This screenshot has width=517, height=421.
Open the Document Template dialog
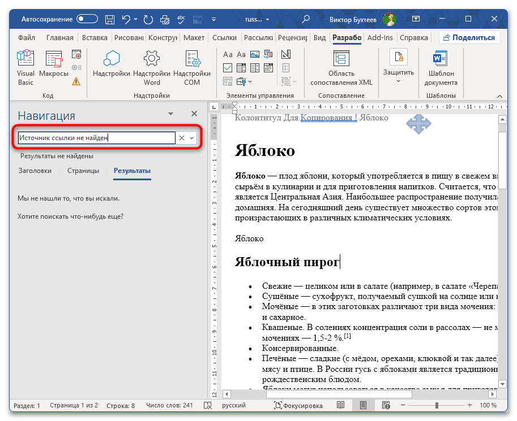(x=441, y=68)
